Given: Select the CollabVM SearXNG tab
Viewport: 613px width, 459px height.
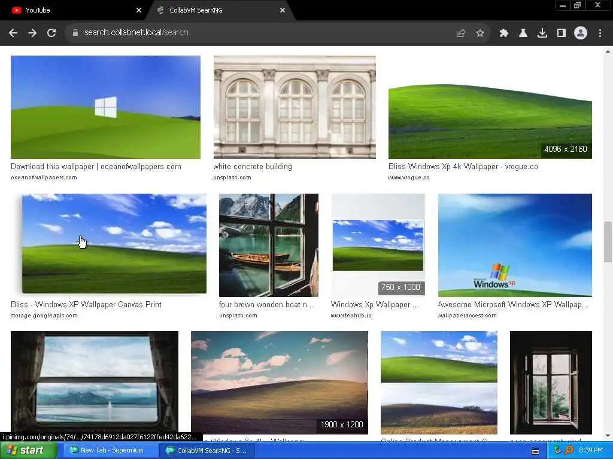Looking at the screenshot, I should point(221,11).
